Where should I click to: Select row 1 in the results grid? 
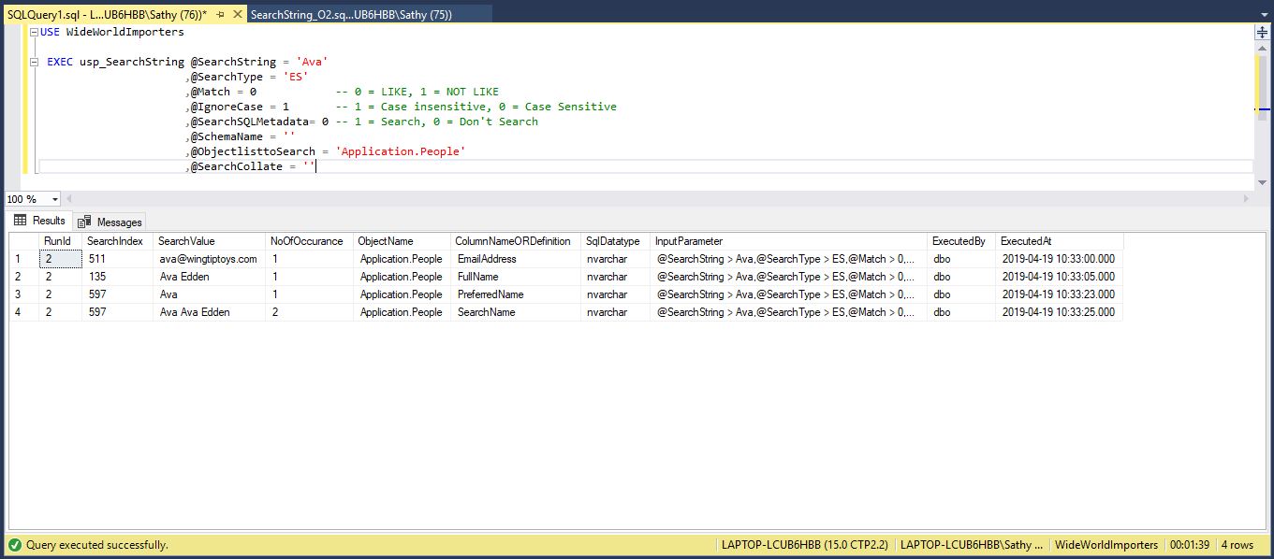(x=20, y=258)
